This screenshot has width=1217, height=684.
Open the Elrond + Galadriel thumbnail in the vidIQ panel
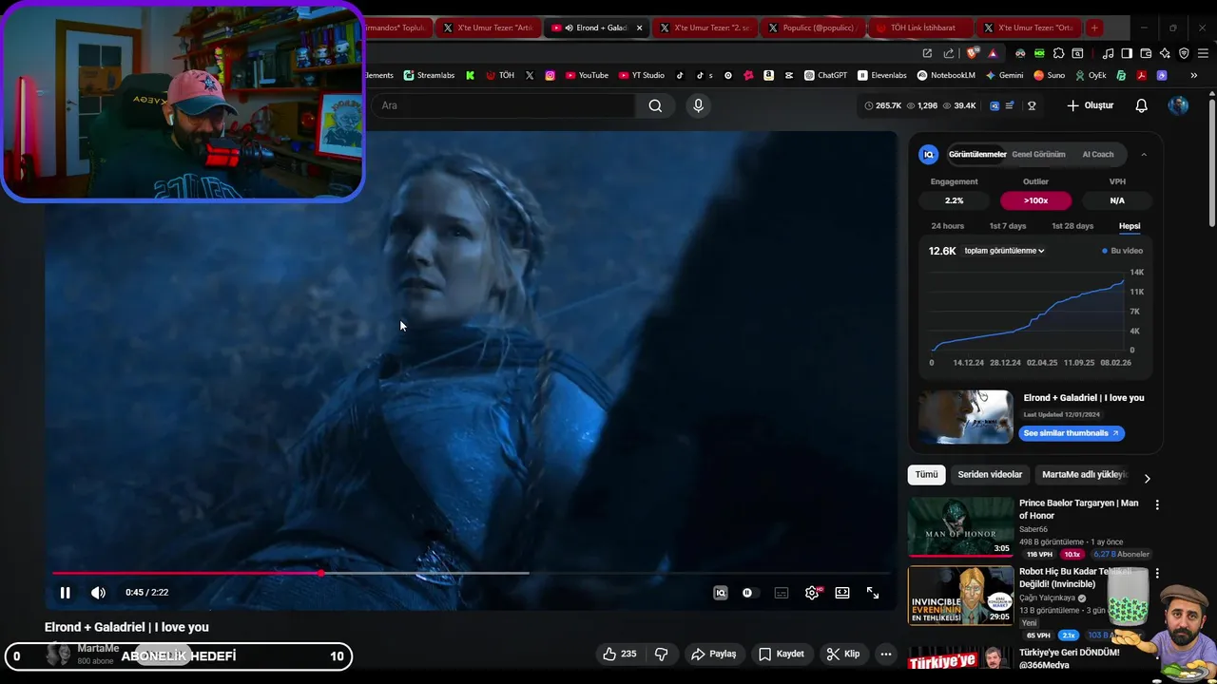pyautogui.click(x=965, y=416)
